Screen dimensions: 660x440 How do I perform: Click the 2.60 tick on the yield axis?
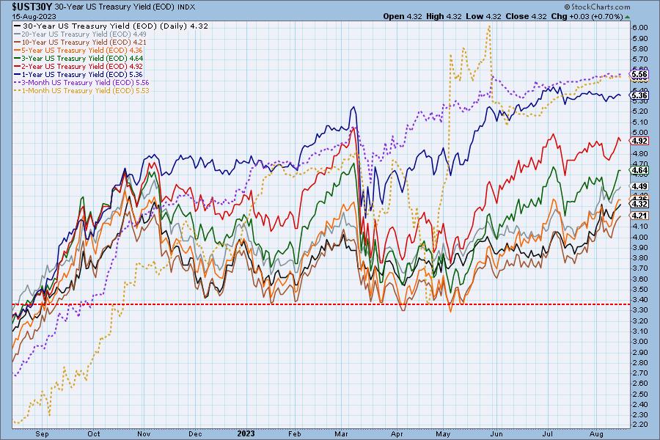pos(640,383)
